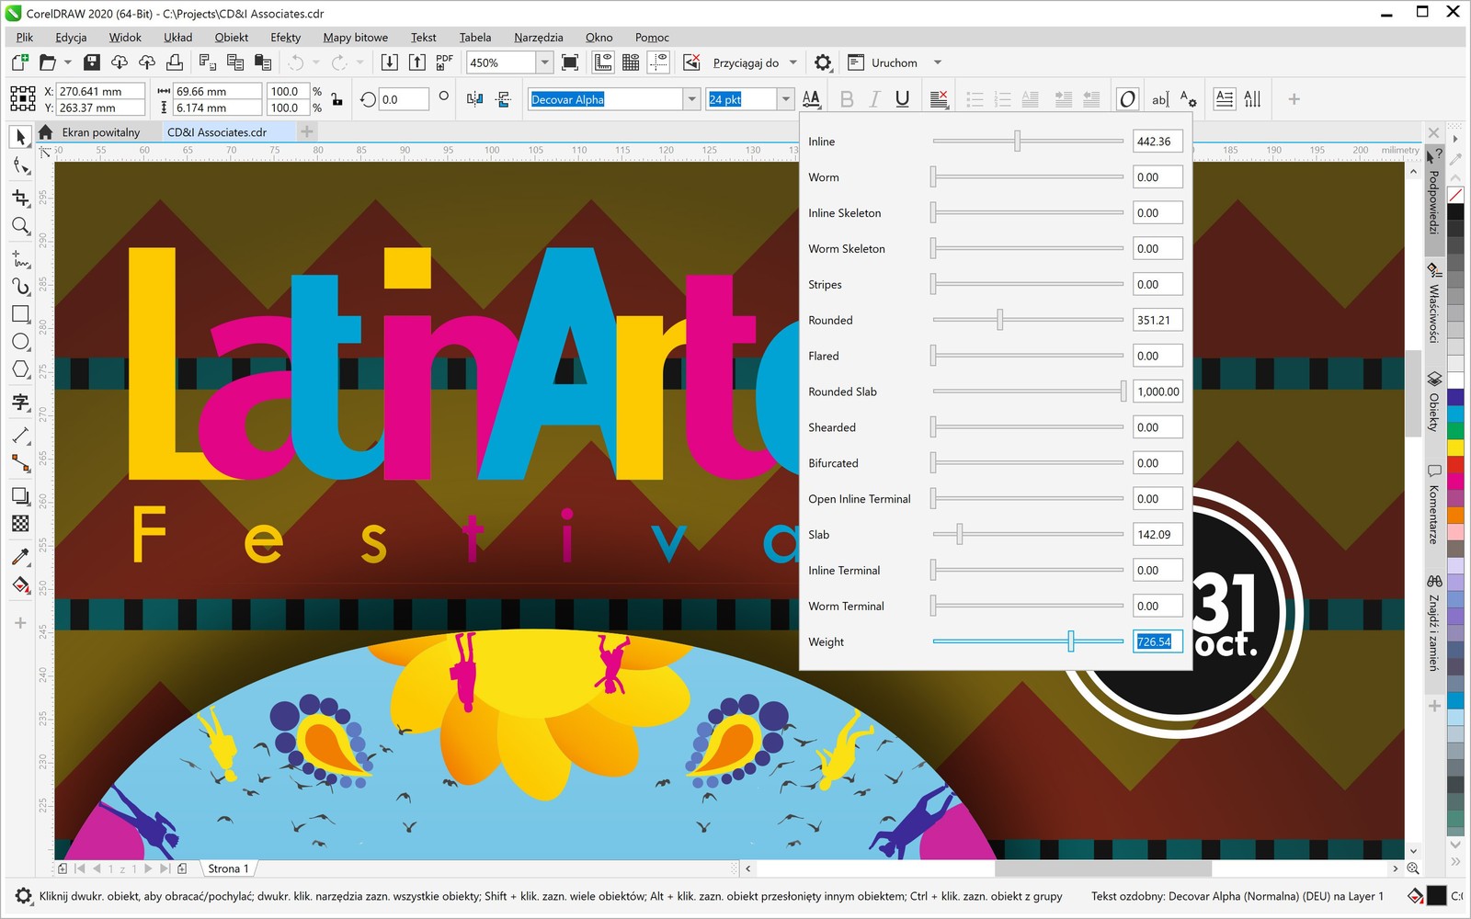This screenshot has width=1471, height=919.
Task: Toggle the variable fonts button
Action: tap(1127, 99)
